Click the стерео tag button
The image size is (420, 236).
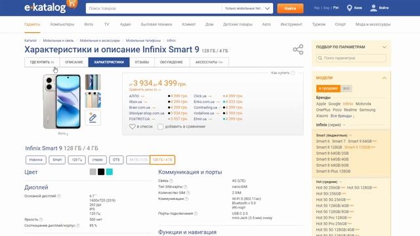[98, 160]
